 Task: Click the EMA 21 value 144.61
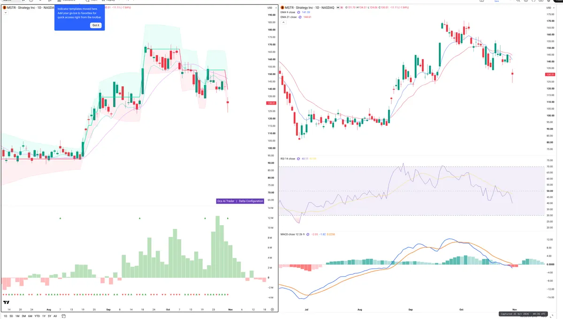point(308,17)
